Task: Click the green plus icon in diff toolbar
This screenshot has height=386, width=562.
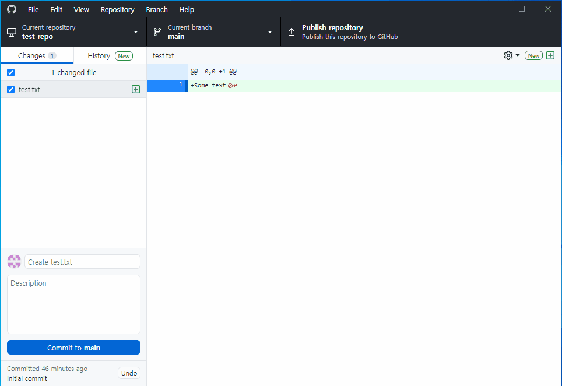Action: [550, 55]
